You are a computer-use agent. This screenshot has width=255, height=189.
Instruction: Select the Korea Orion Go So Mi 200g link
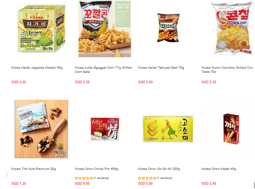click(159, 169)
